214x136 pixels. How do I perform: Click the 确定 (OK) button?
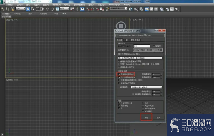[x=146, y=118]
